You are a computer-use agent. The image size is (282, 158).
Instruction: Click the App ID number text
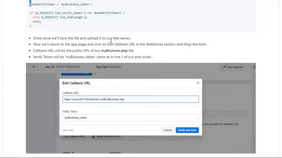(x=67, y=67)
